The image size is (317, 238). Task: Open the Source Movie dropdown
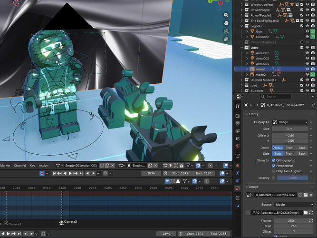pyautogui.click(x=294, y=205)
